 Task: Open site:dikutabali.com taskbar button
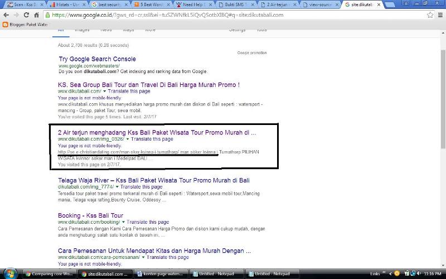[x=105, y=274]
